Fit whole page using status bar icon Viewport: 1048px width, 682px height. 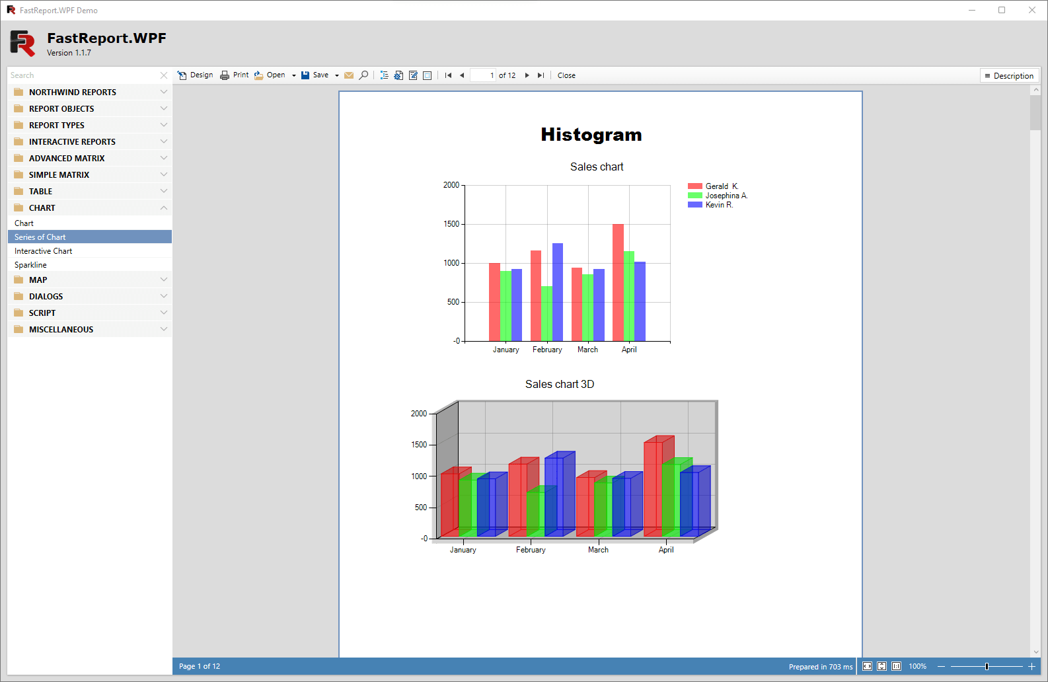tap(881, 666)
